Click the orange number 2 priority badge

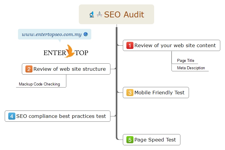pyautogui.click(x=29, y=69)
